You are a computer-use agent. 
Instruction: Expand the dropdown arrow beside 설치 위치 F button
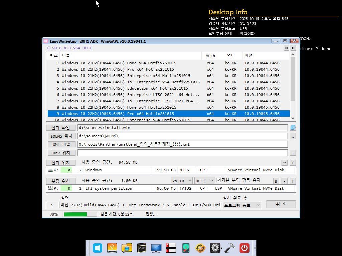point(285,163)
